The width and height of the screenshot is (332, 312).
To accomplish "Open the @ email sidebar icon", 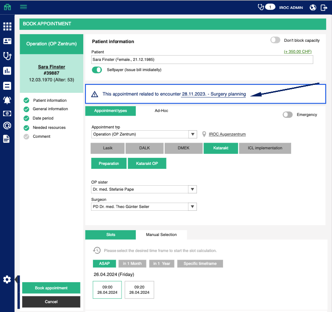I will coord(7,126).
